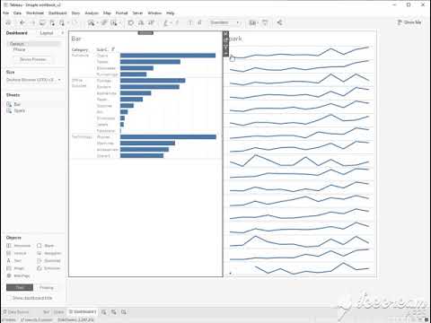The image size is (431, 323).
Task: Open the Show Me panel
Action: pyautogui.click(x=409, y=22)
